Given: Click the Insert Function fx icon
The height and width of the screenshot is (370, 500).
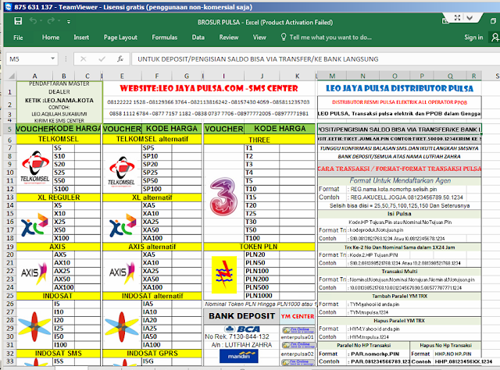Looking at the screenshot, I should 120,59.
